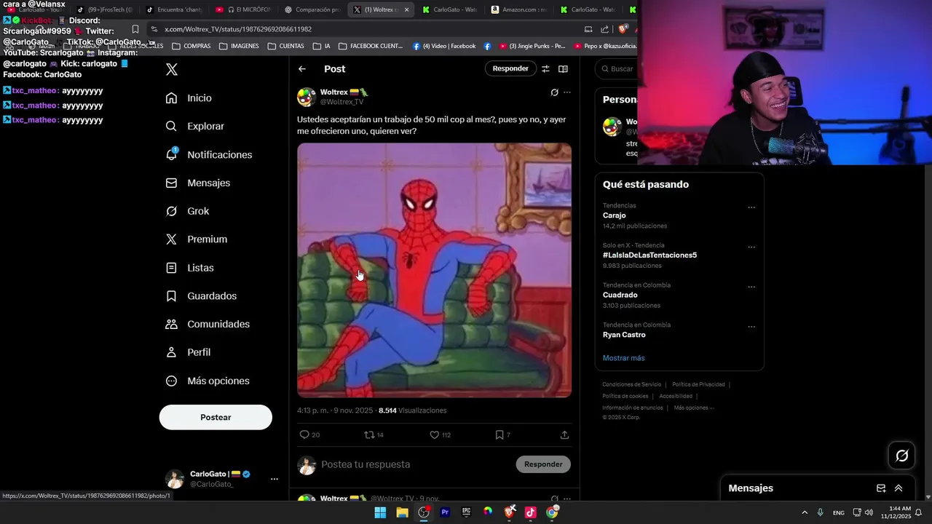
Task: Open the reply sort filter icon
Action: tap(545, 69)
